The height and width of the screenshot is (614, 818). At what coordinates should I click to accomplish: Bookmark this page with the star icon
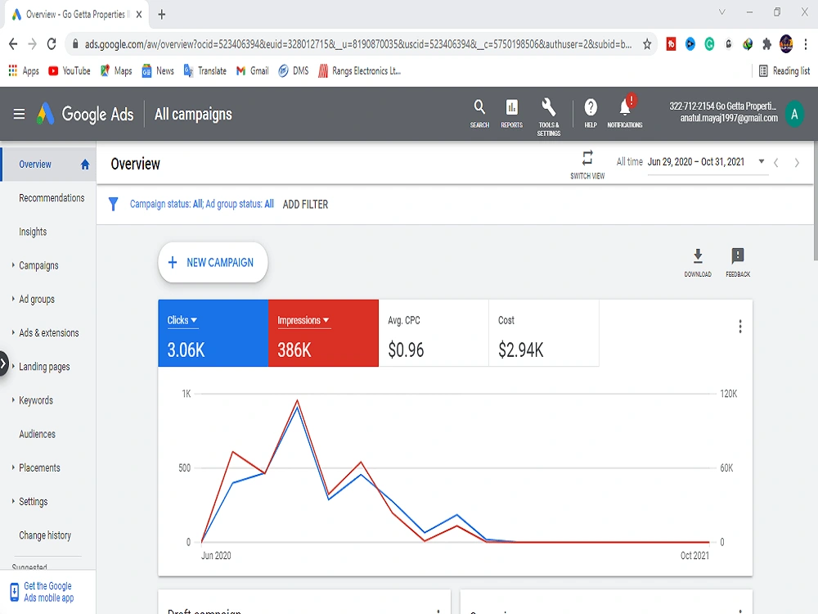tap(647, 44)
